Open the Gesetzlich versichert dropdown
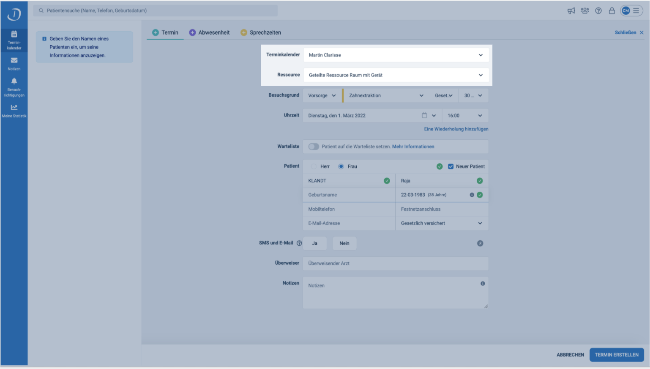Image resolution: width=650 pixels, height=369 pixels. pos(442,223)
